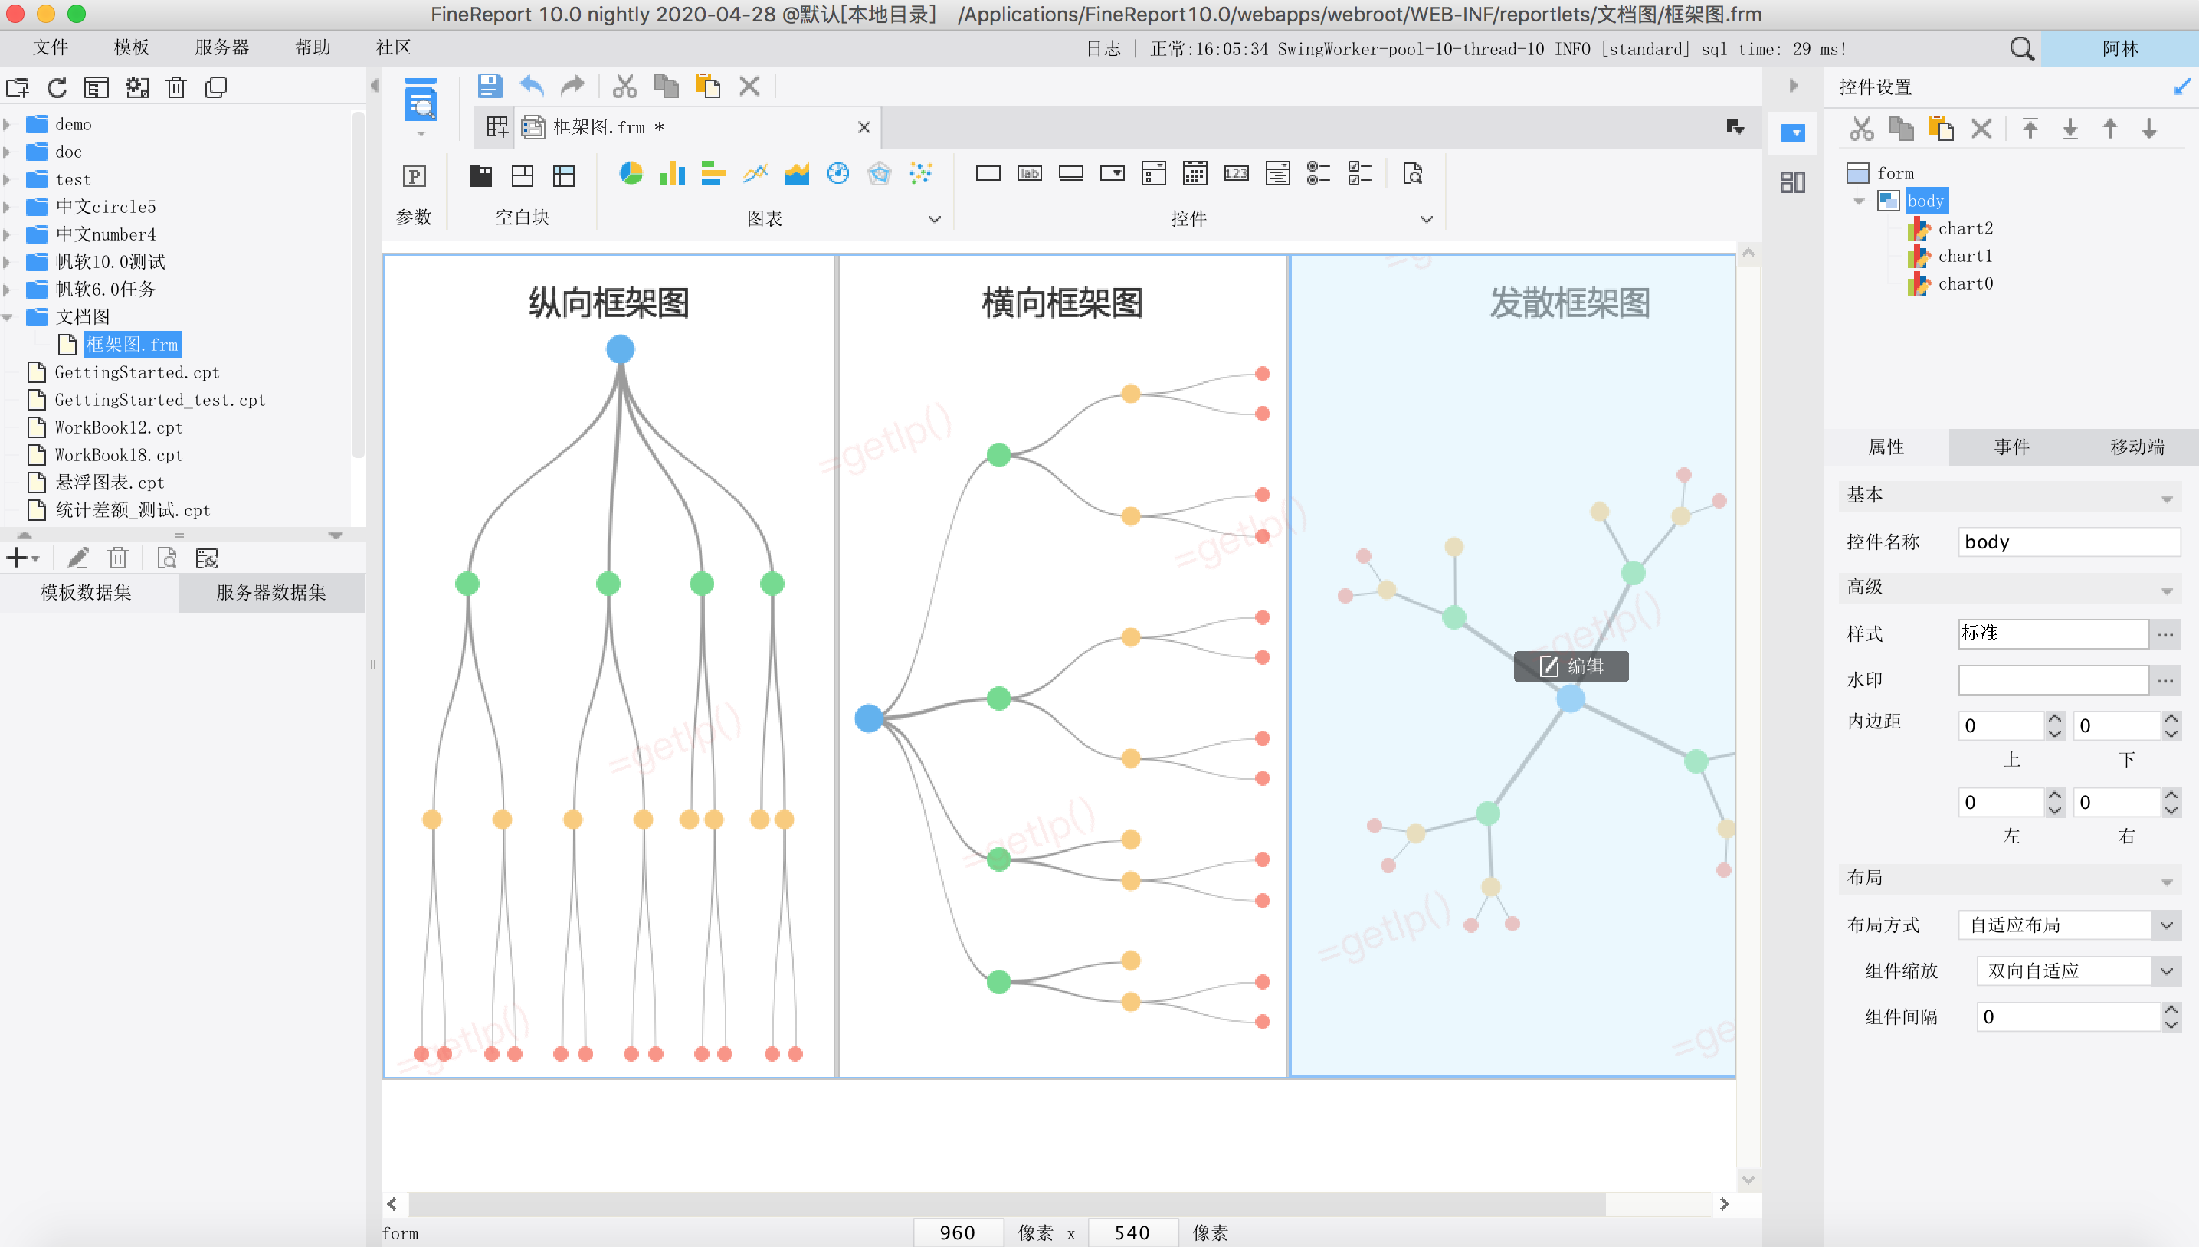Expand the demo folder
Image resolution: width=2199 pixels, height=1247 pixels.
[8, 124]
